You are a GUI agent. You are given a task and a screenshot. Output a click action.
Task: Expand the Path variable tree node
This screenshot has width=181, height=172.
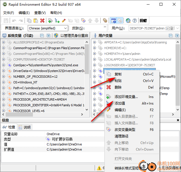3,88
